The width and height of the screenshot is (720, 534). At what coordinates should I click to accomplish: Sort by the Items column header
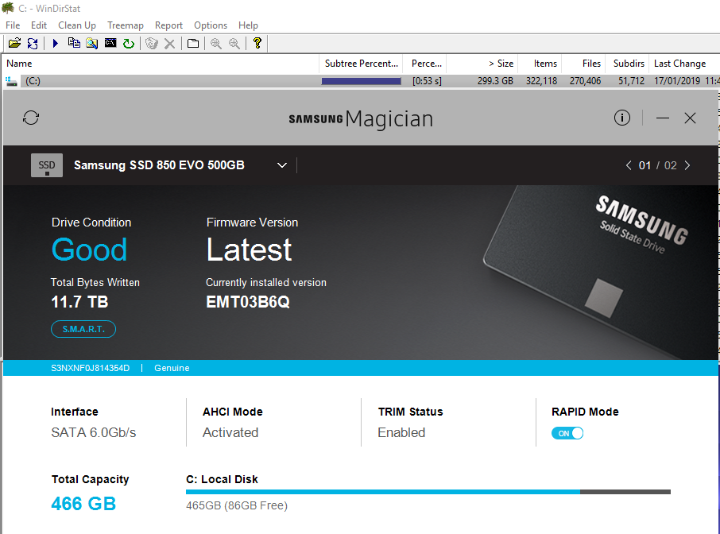pos(540,64)
